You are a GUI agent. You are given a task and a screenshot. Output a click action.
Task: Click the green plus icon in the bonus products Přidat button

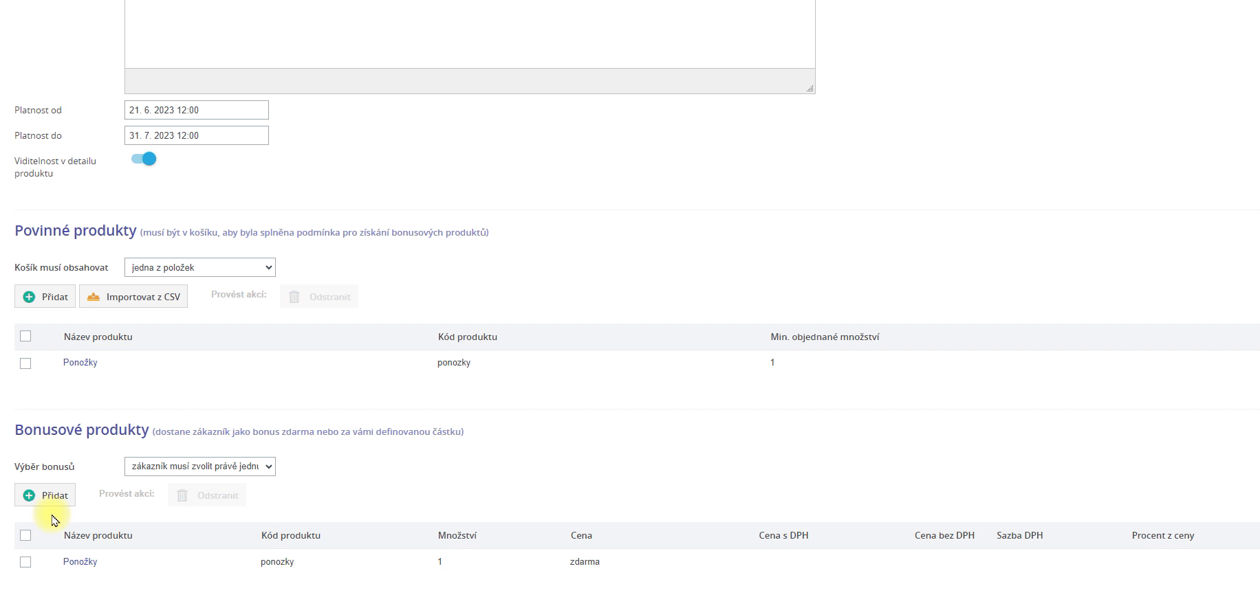pos(29,495)
